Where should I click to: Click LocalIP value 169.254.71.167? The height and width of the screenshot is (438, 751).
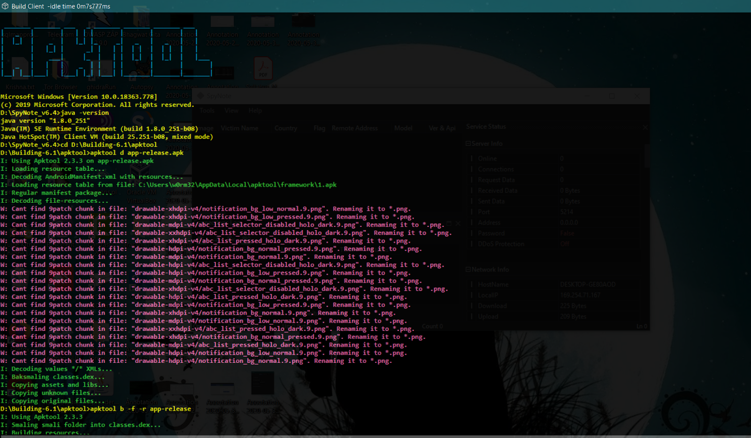[x=580, y=295]
